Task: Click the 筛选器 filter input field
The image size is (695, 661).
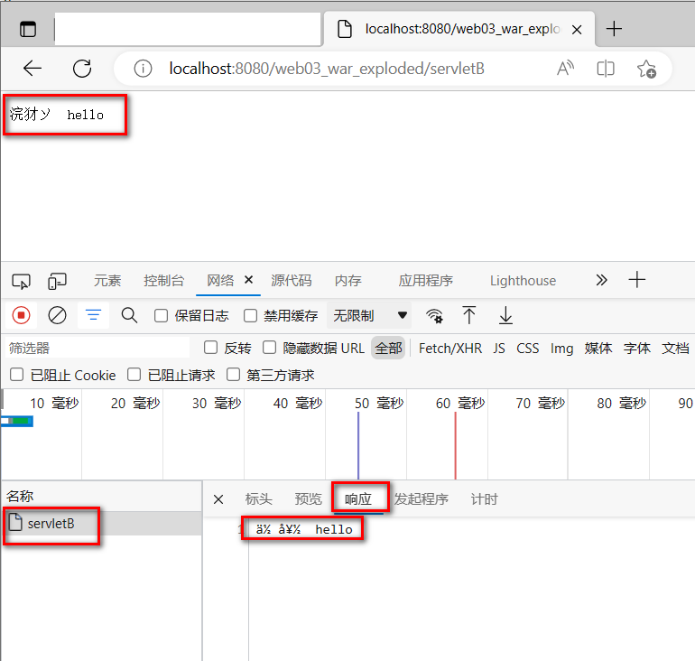Action: tap(95, 348)
